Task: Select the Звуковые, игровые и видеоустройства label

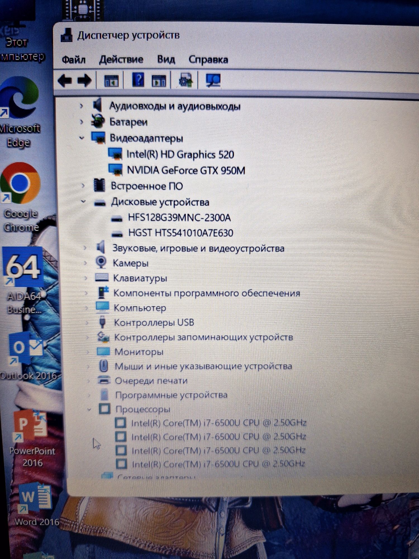Action: click(198, 248)
